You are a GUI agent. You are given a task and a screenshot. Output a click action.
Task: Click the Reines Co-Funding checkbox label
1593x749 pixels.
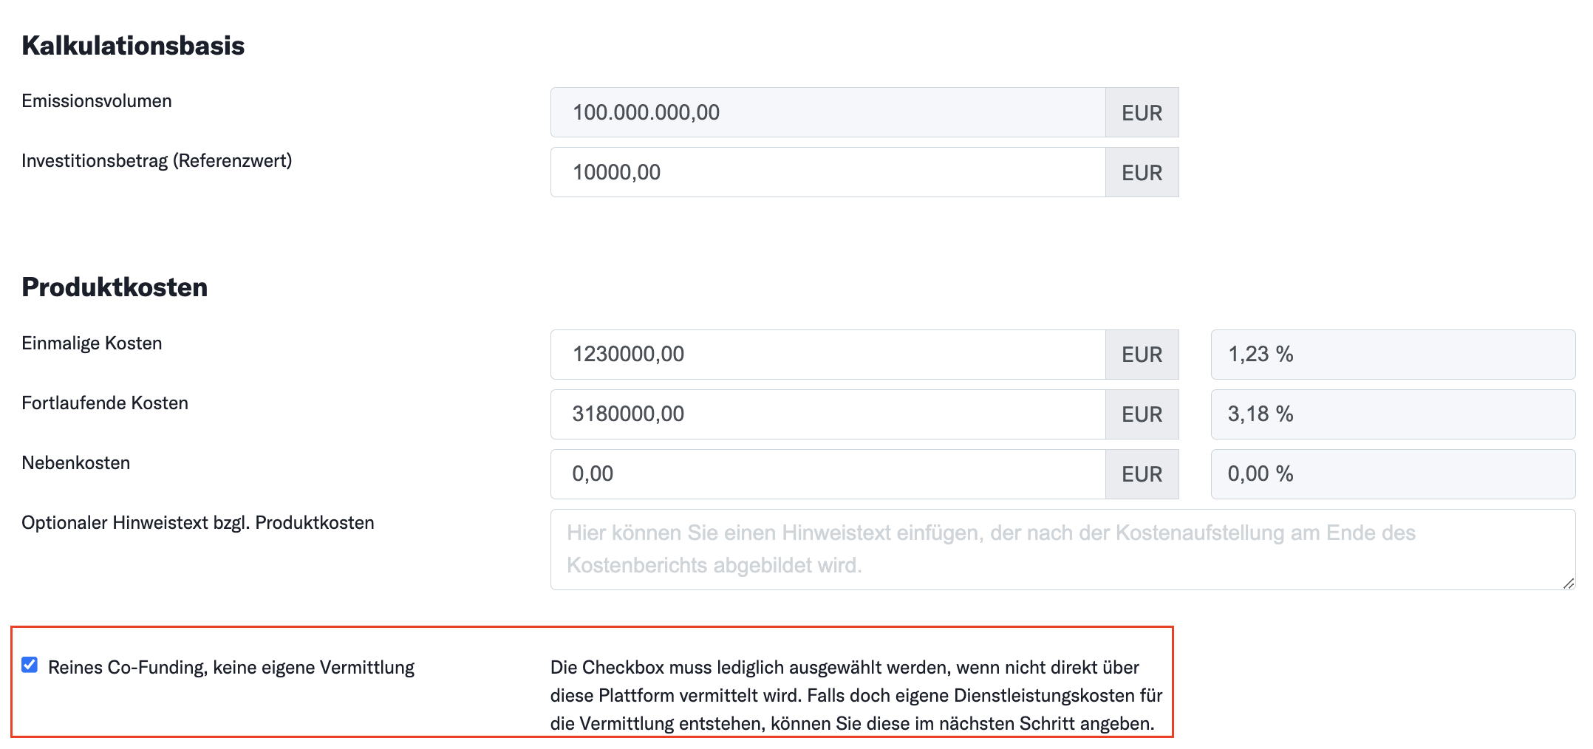coord(231,668)
